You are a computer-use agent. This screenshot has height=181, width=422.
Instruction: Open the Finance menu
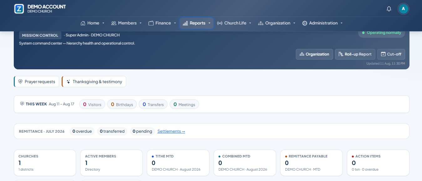coord(162,23)
